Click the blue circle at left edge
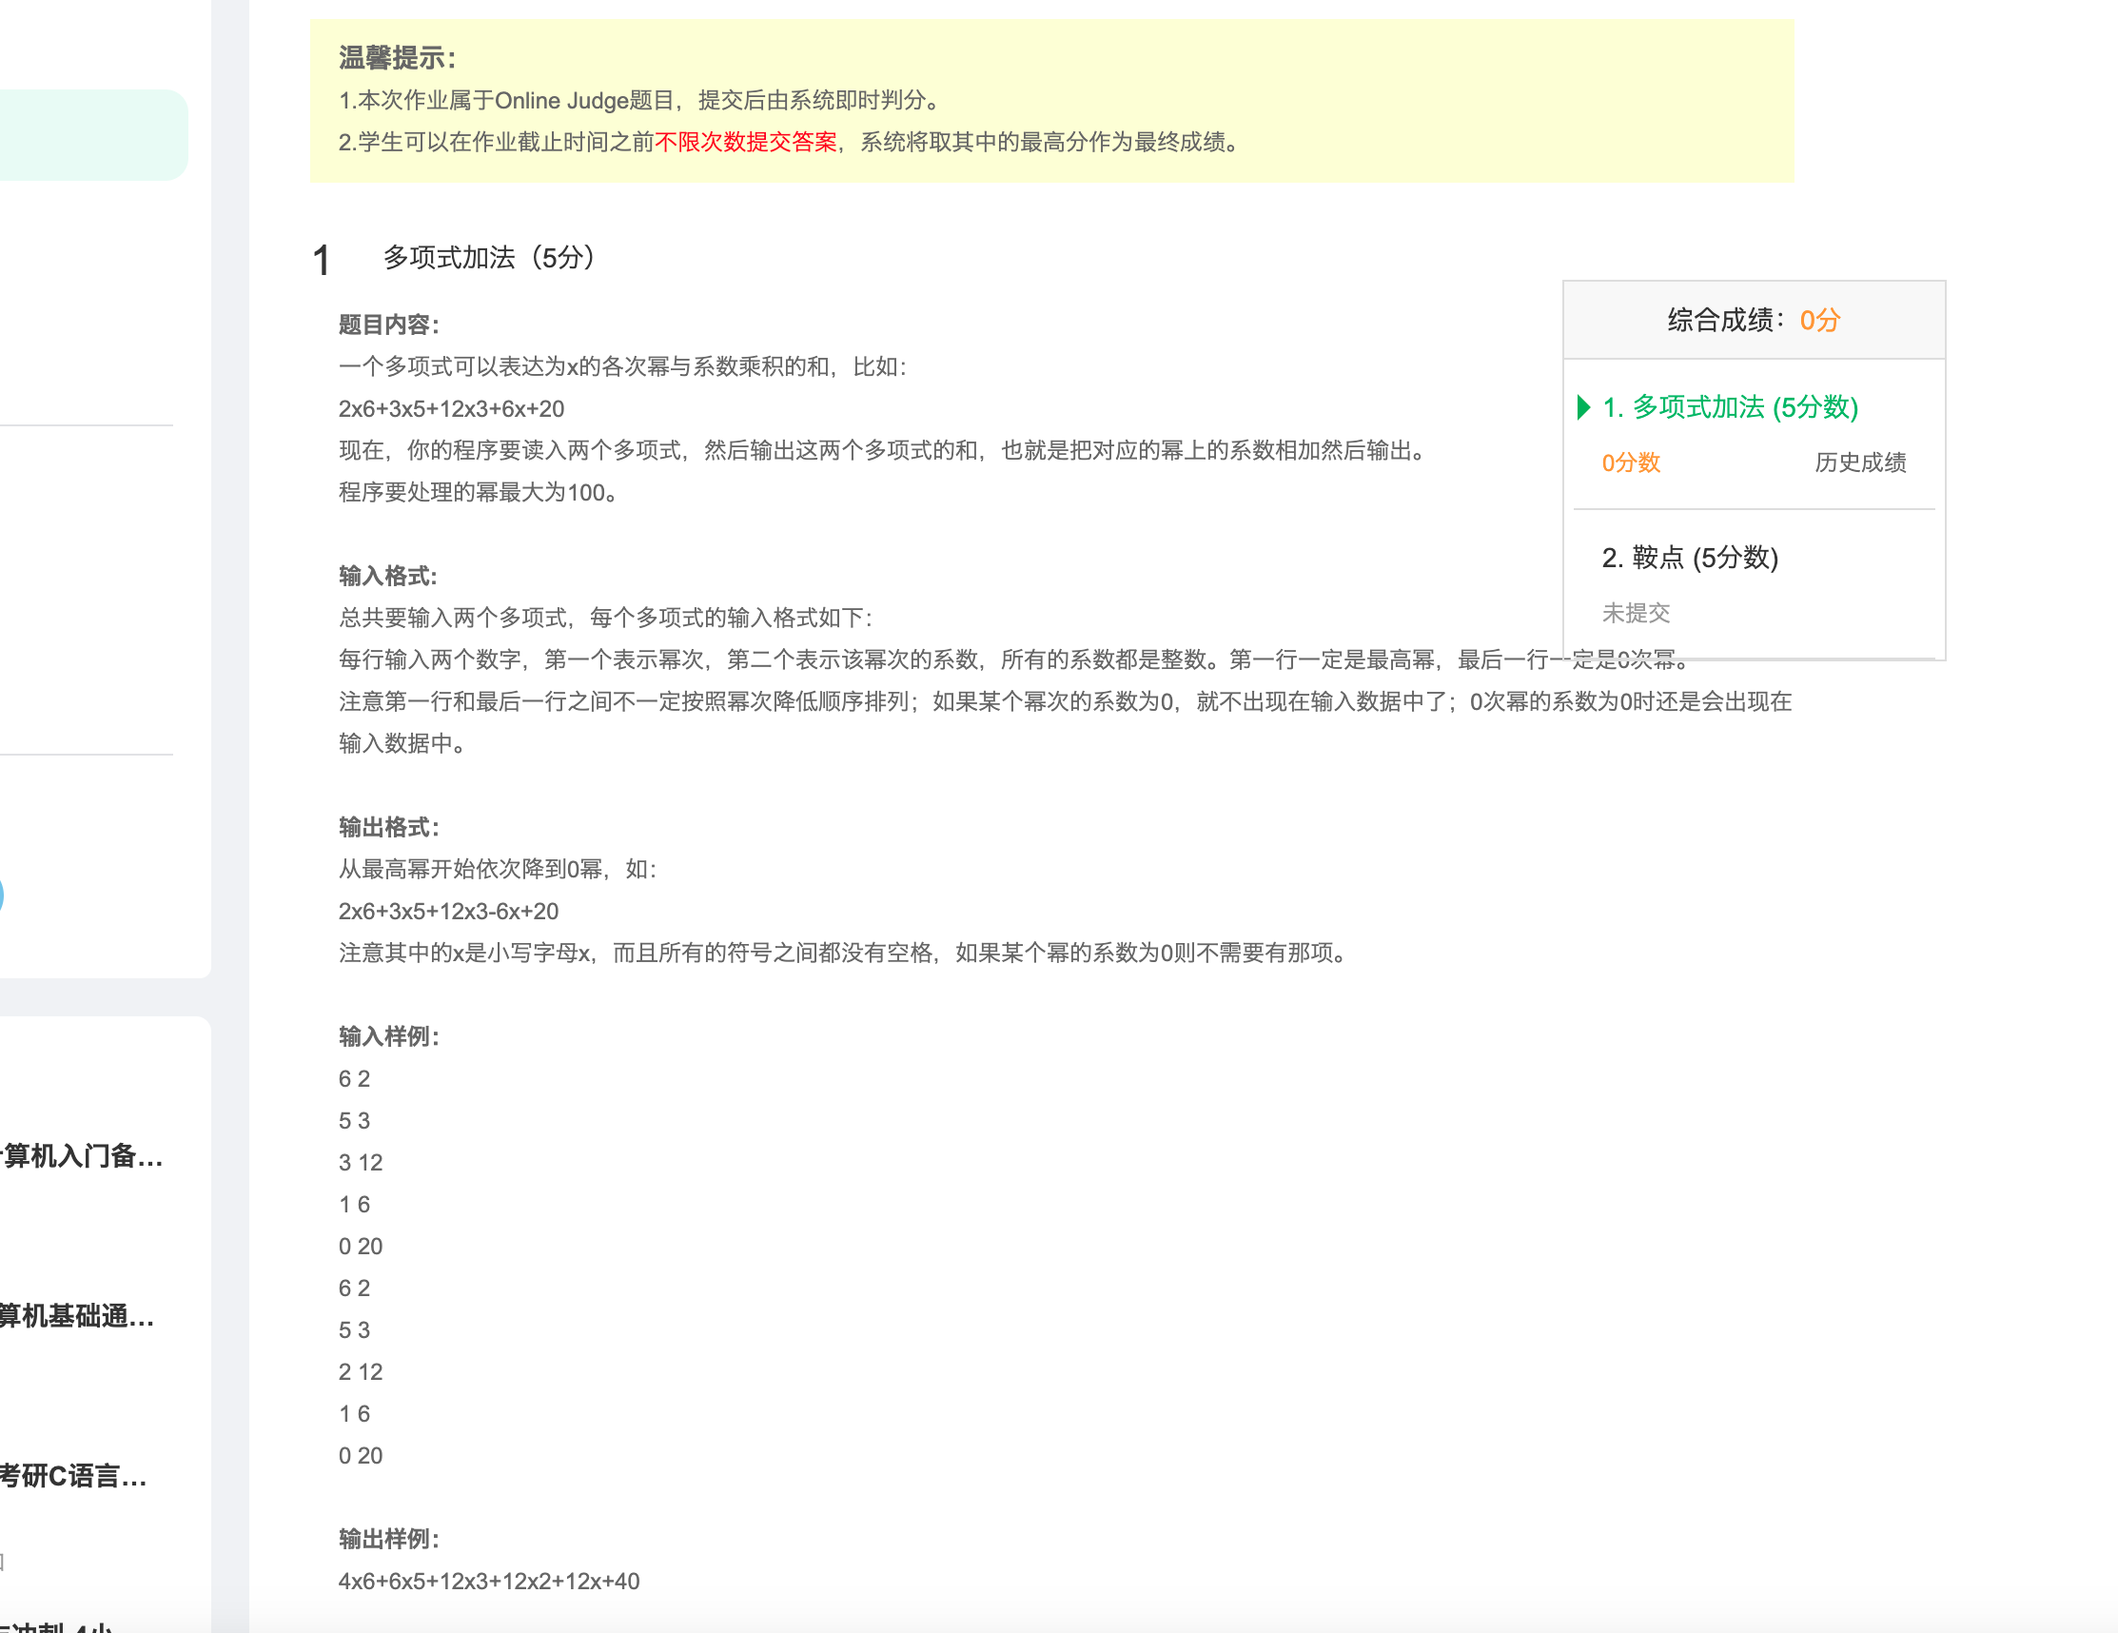2118x1633 pixels. tap(2, 895)
